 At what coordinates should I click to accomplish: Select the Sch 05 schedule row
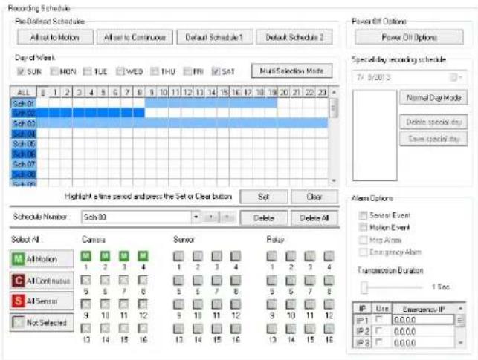point(24,144)
